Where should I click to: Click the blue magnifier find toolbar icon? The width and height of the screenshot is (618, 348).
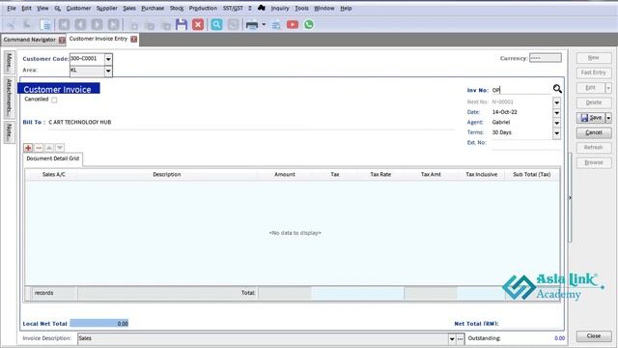[216, 24]
